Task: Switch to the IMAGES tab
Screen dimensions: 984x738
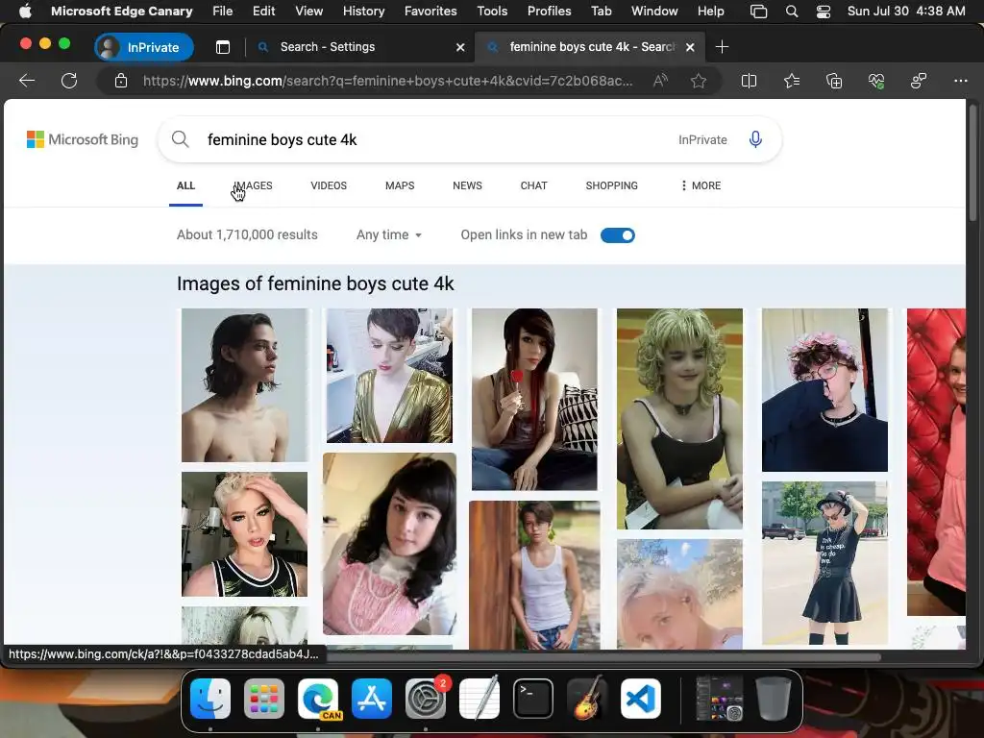Action: pyautogui.click(x=253, y=185)
